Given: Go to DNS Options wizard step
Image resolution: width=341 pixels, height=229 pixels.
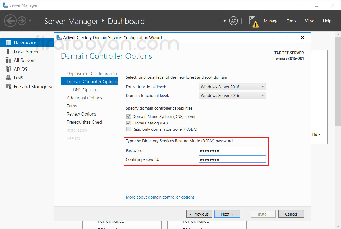Looking at the screenshot, I should click(85, 90).
